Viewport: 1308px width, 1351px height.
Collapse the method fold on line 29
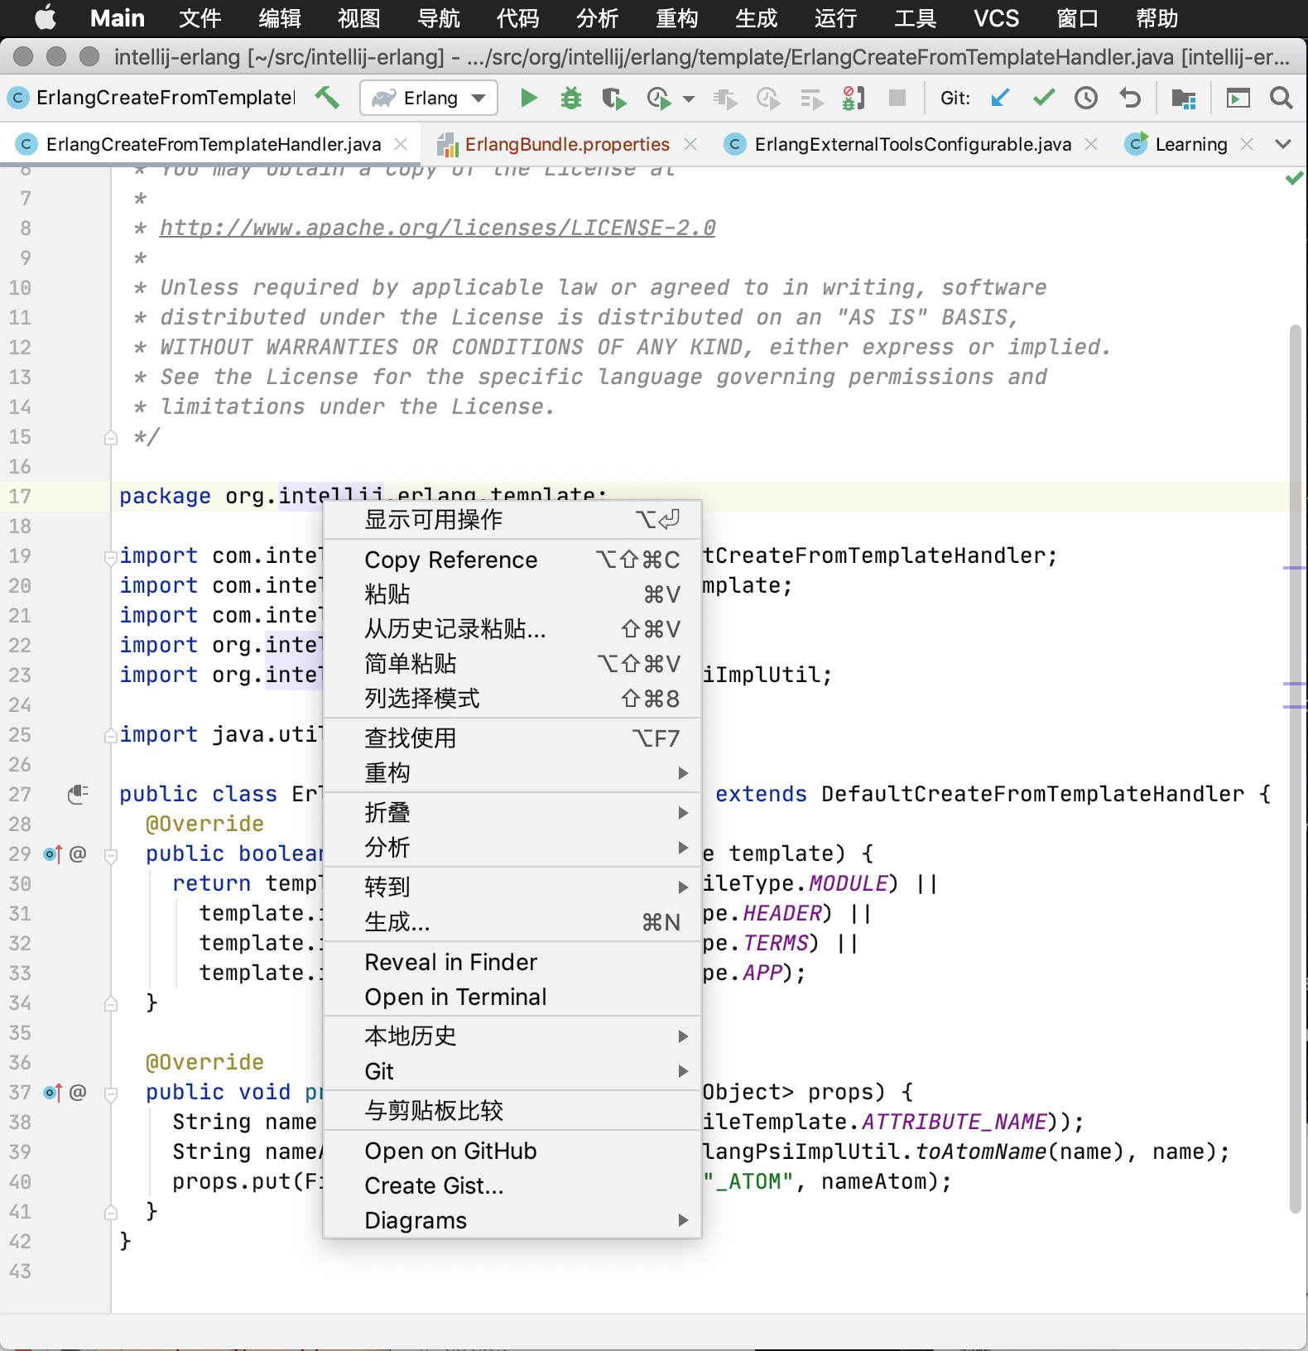click(x=111, y=855)
